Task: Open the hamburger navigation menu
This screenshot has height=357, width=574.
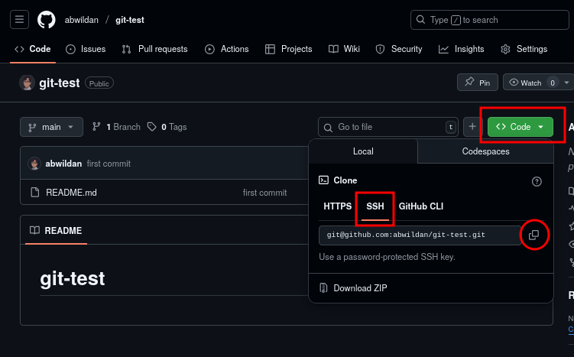Action: point(19,19)
